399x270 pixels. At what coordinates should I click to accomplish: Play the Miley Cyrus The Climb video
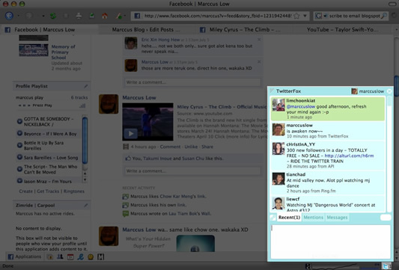coord(131,133)
